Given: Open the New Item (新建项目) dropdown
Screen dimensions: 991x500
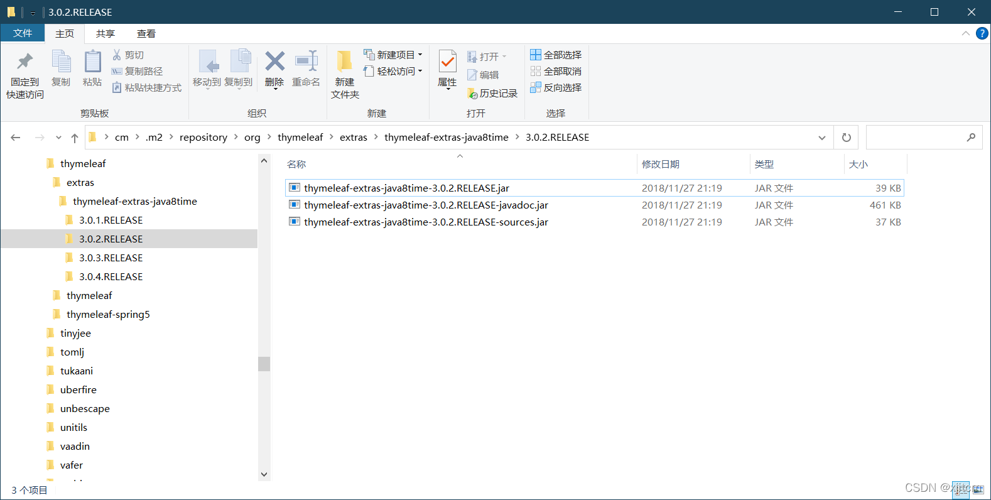Looking at the screenshot, I should coord(393,55).
